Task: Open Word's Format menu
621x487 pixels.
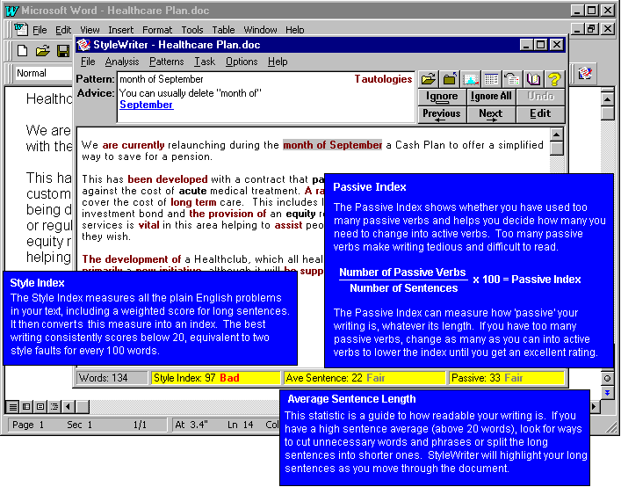Action: (157, 30)
